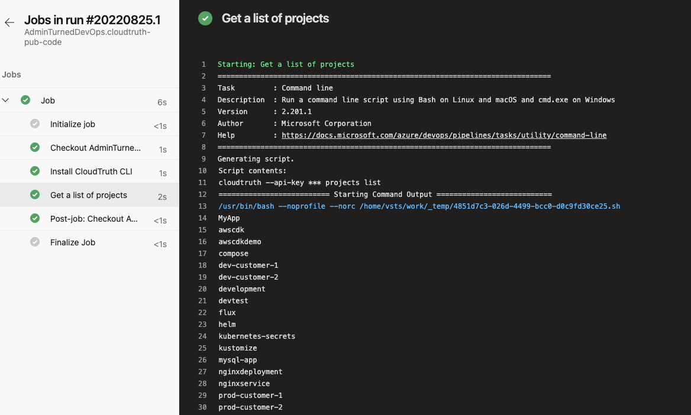Screen dimensions: 691x415
Task: Click the green check icon for Post-job: Checkout
Action: tap(35, 218)
